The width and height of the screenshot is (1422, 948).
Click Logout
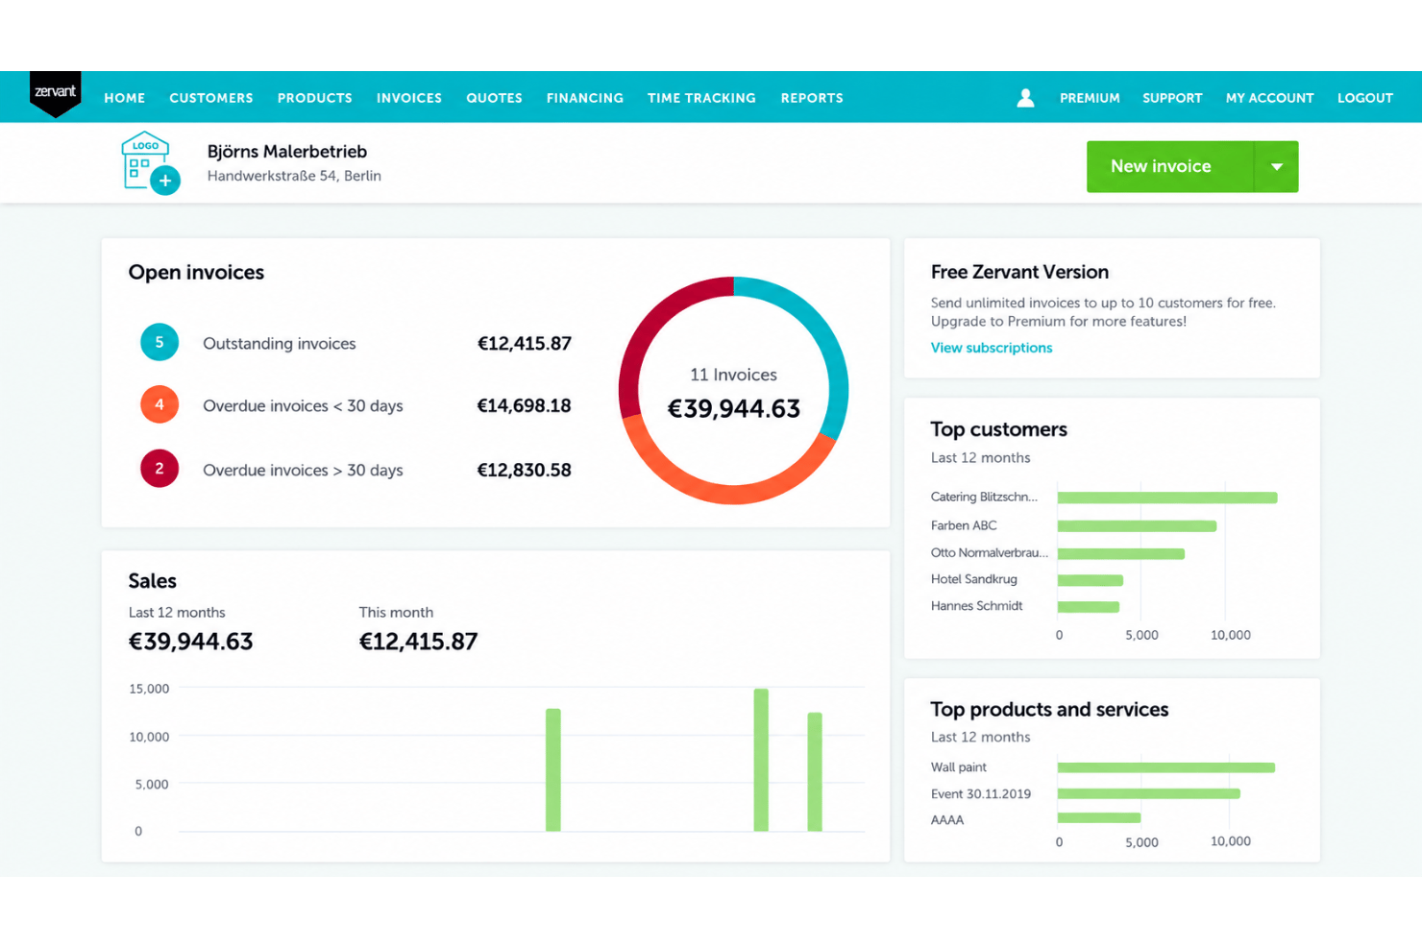pyautogui.click(x=1365, y=98)
